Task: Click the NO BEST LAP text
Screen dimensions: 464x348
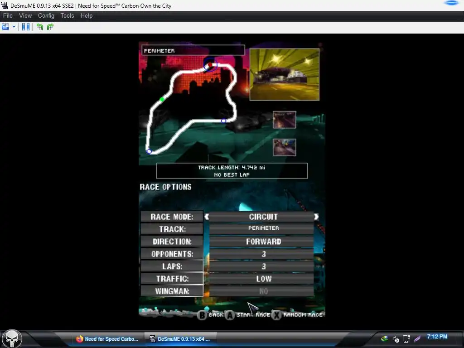Action: [x=232, y=175]
